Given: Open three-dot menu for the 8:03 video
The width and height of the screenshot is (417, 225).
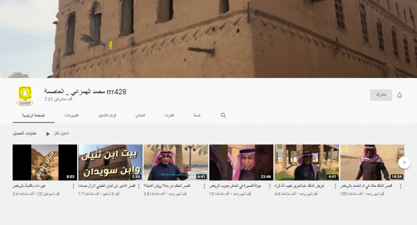Looking at the screenshot, I should (x=74, y=187).
